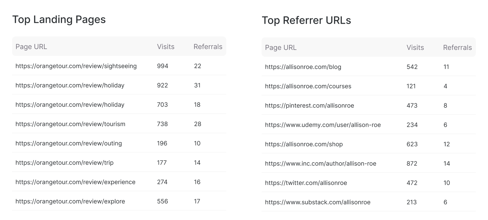Image resolution: width=488 pixels, height=220 pixels.
Task: Sort Top Landing Pages by Visits column
Action: point(166,46)
